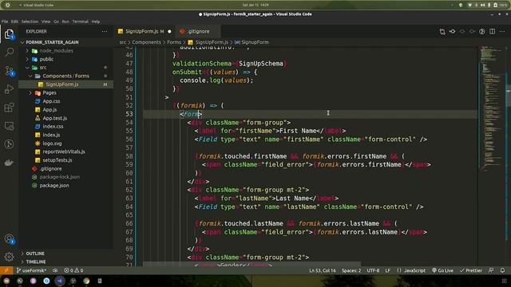Screen dimensions: 511x287
Task: Click errors and warnings count in status bar
Action: pos(73,270)
